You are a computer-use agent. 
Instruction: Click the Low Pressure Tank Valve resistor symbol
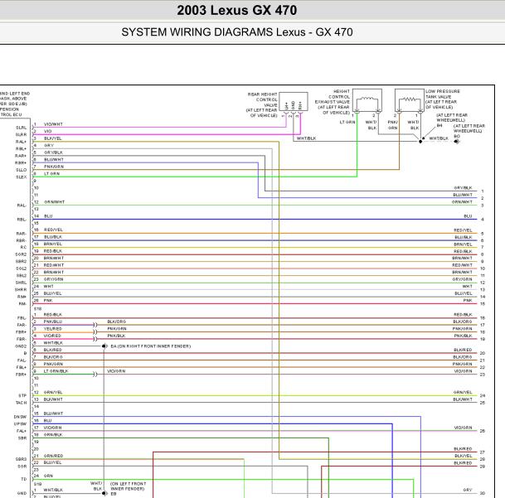point(410,99)
